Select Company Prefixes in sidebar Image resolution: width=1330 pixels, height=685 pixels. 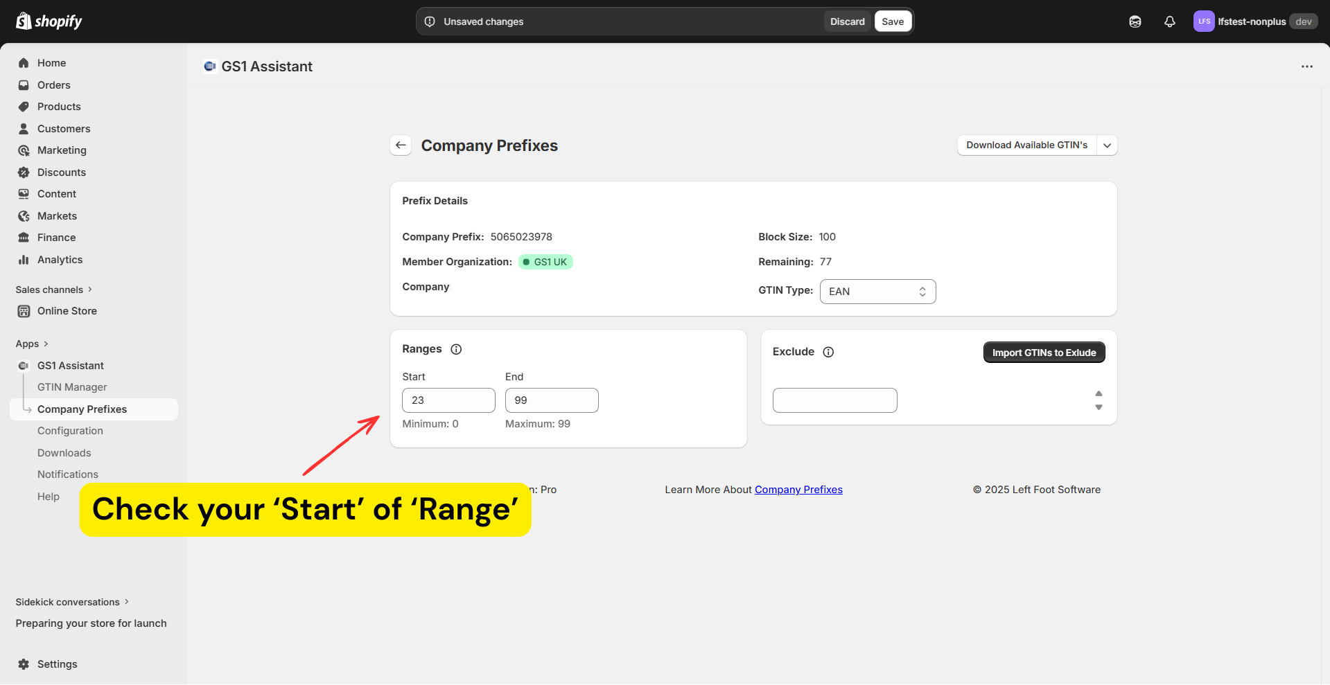tap(94, 409)
